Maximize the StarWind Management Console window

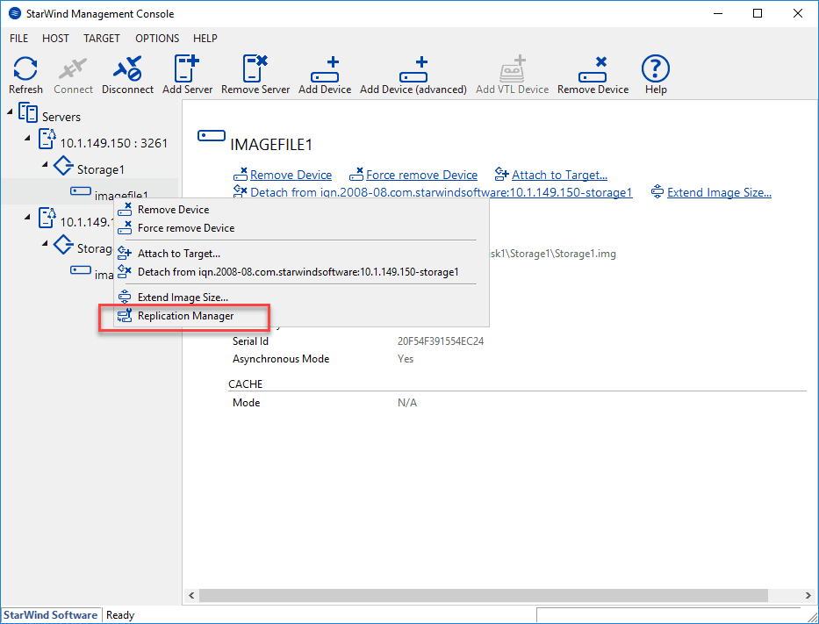point(758,13)
